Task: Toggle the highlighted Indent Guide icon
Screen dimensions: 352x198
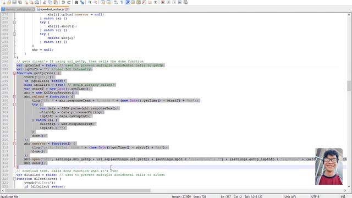Action: [127, 2]
